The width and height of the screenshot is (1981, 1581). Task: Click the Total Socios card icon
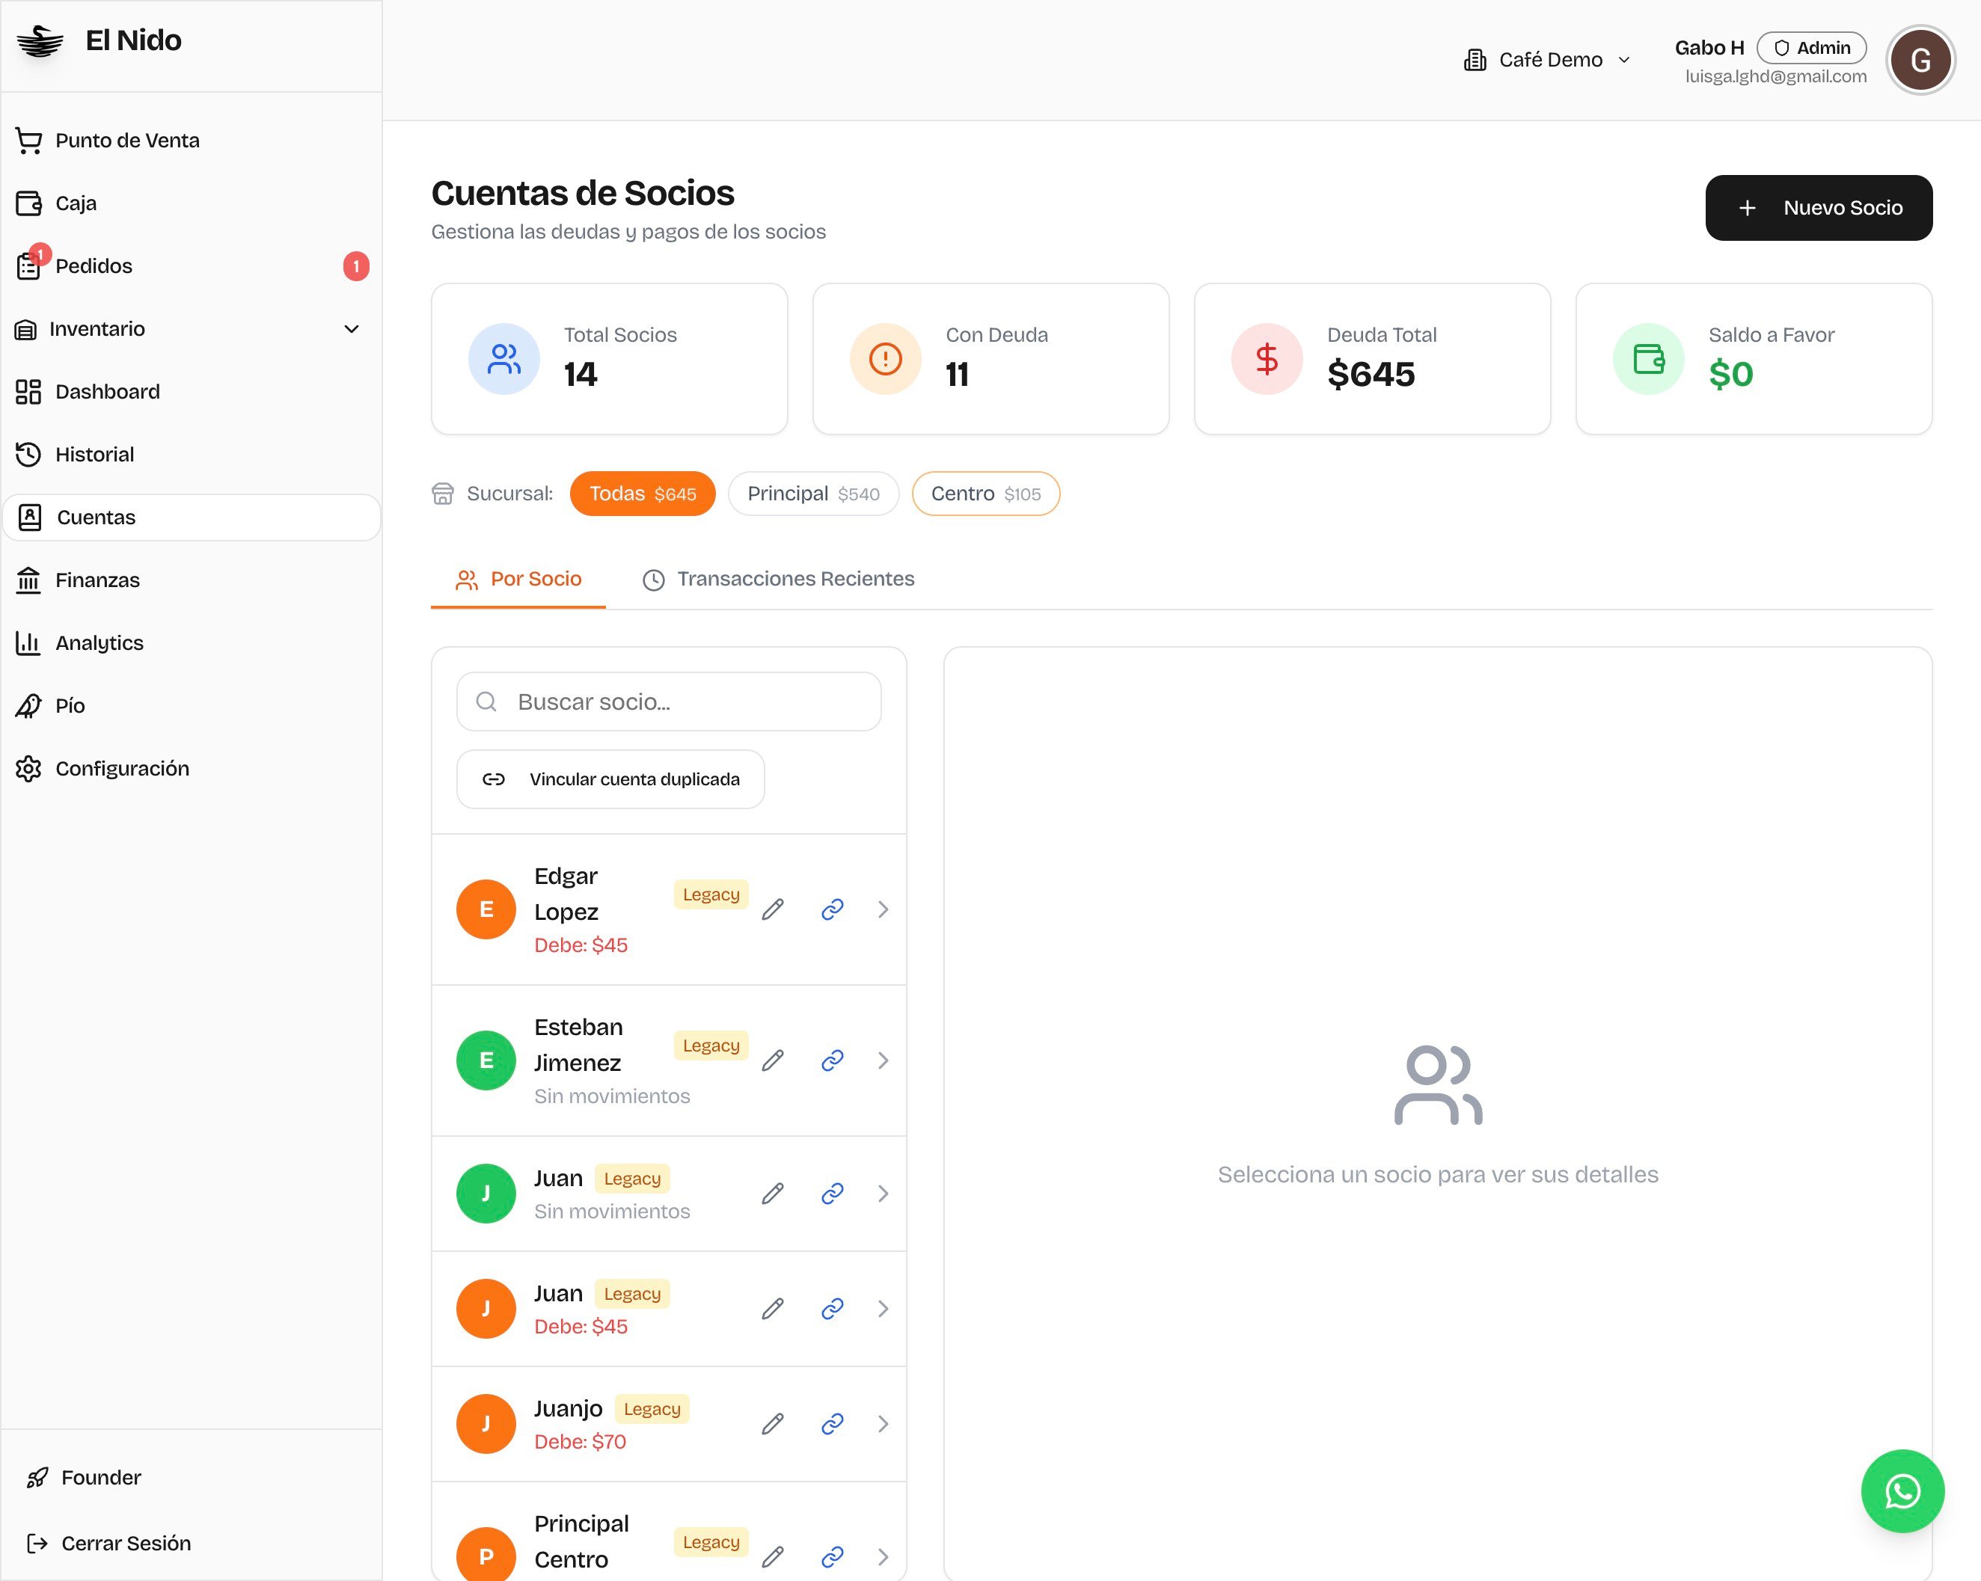point(503,359)
